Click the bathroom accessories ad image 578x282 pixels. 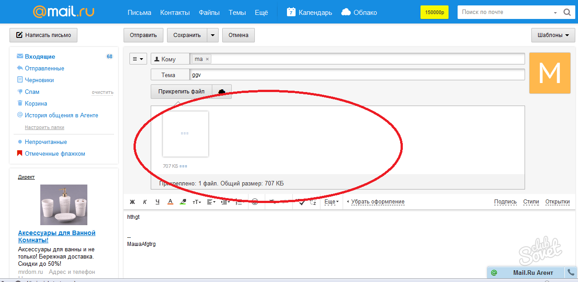[64, 205]
